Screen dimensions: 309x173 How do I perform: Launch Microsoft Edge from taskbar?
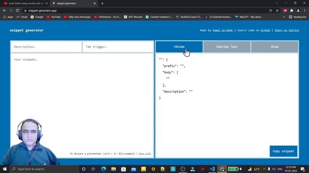pos(104,169)
